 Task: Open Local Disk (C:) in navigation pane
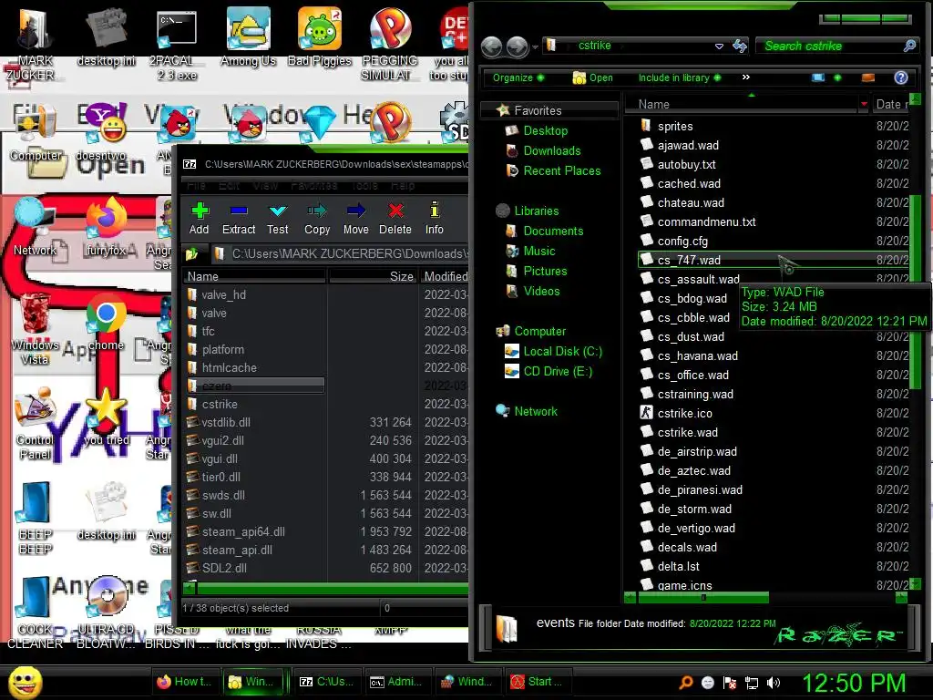562,351
